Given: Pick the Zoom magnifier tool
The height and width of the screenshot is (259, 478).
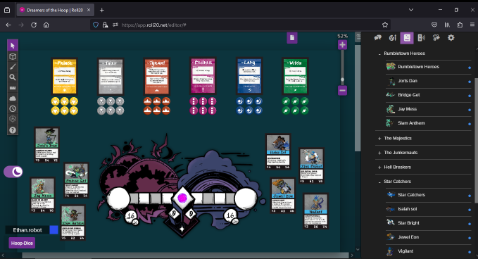Looking at the screenshot, I should point(13,77).
